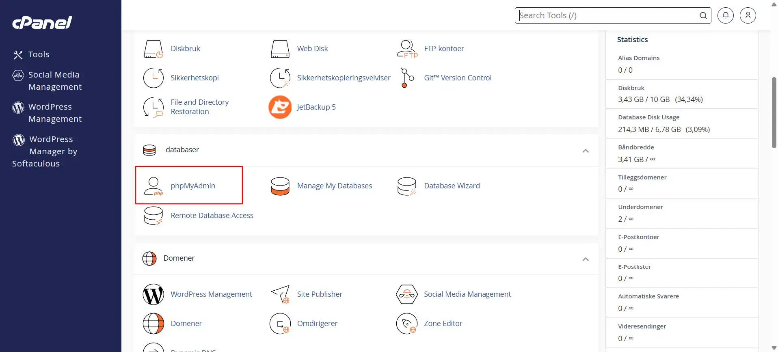Image resolution: width=778 pixels, height=352 pixels.
Task: Click the phpMyAdmin user icon
Action: point(153,186)
